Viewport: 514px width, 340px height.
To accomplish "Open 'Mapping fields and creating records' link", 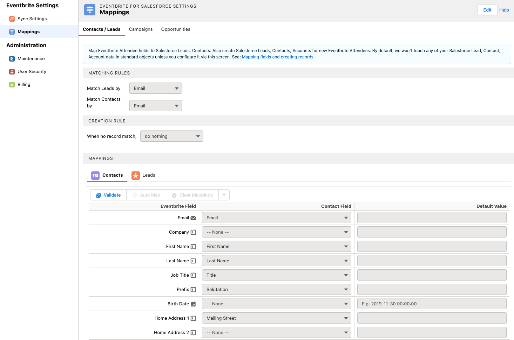I will (278, 57).
